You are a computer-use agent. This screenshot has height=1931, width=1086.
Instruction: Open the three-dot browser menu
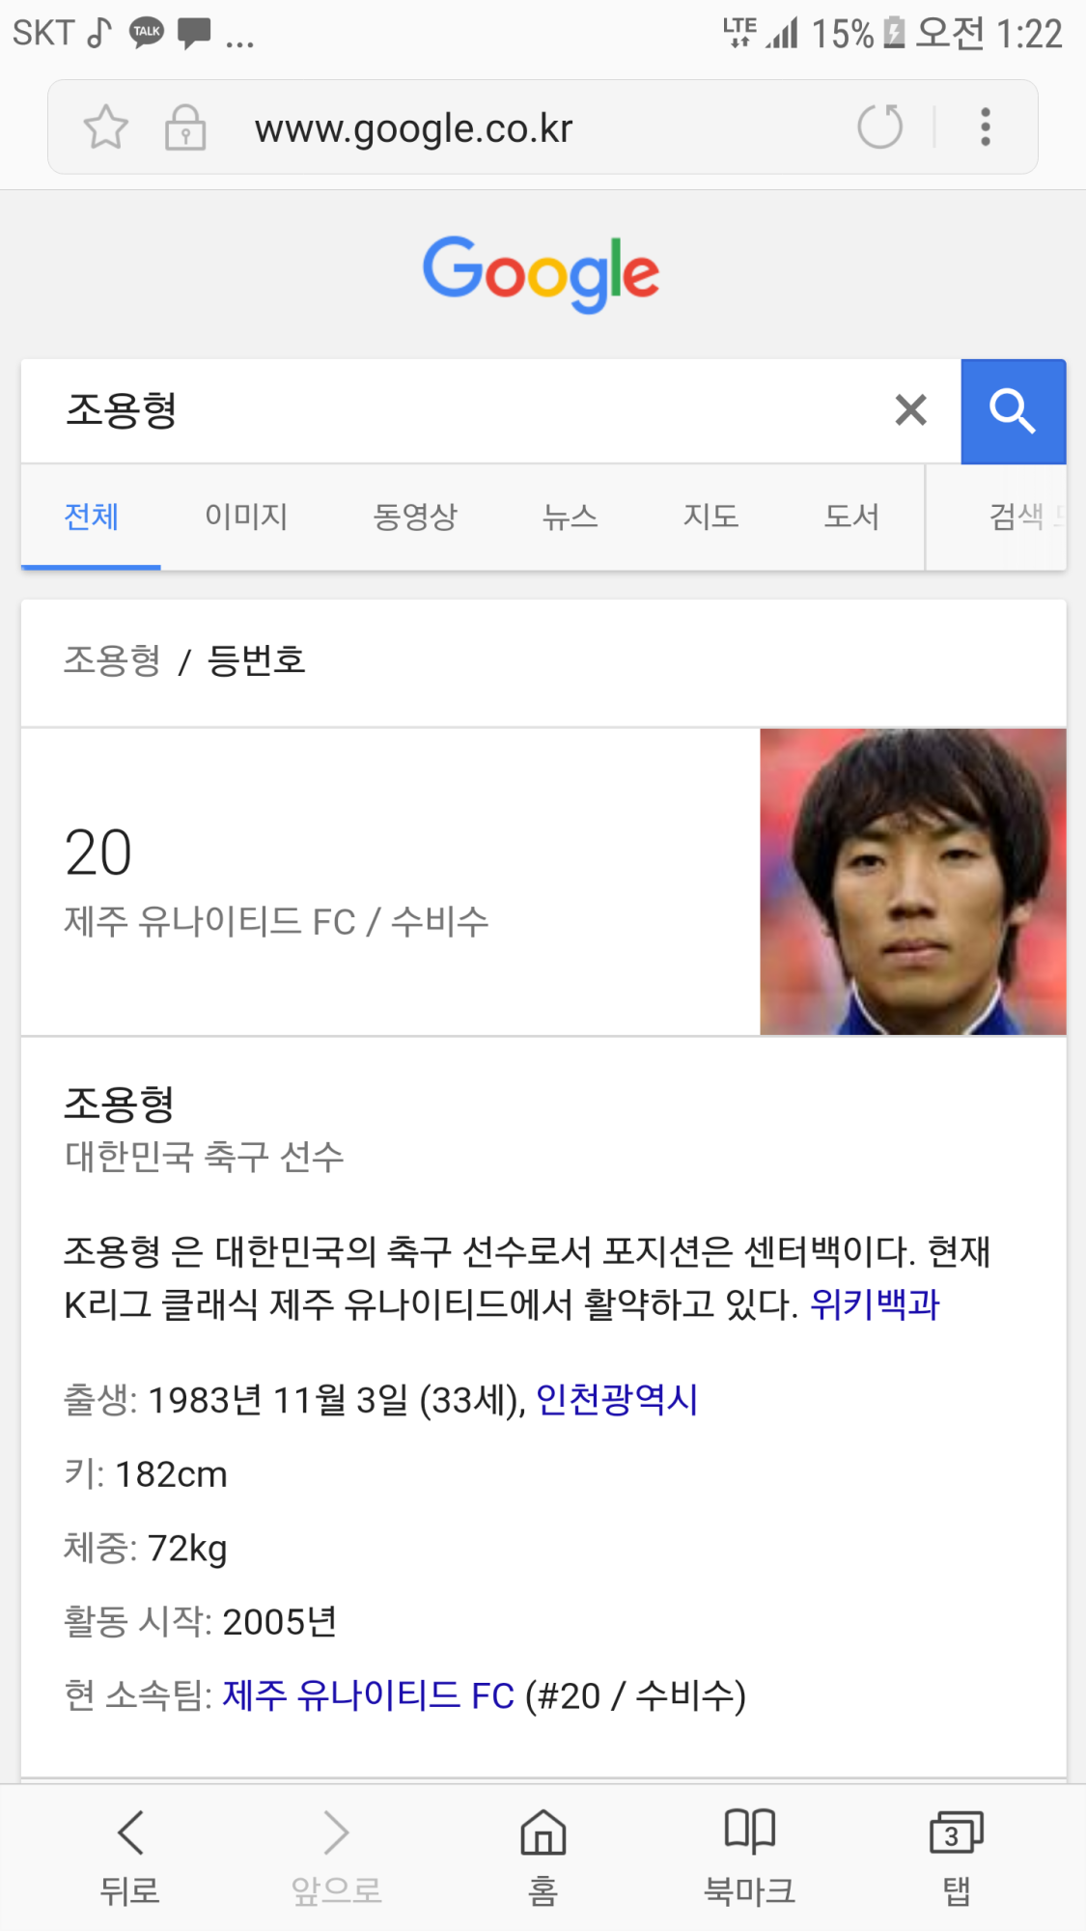click(x=985, y=126)
